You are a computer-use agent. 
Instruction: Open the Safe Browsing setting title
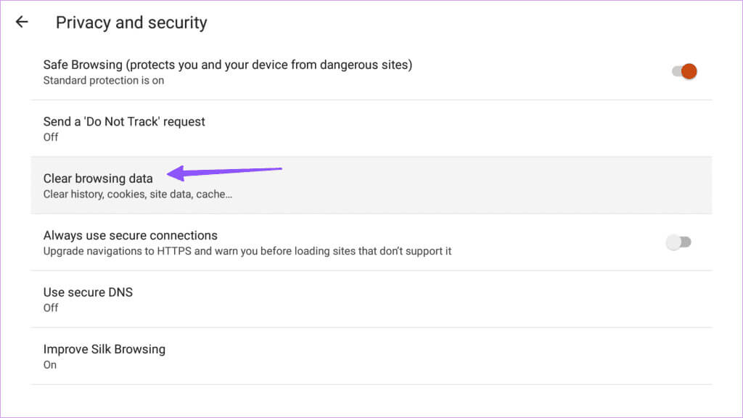pos(227,65)
